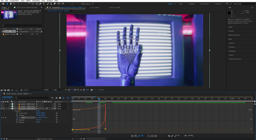Switch to the Learn workspace
256x140 pixels.
181,4
